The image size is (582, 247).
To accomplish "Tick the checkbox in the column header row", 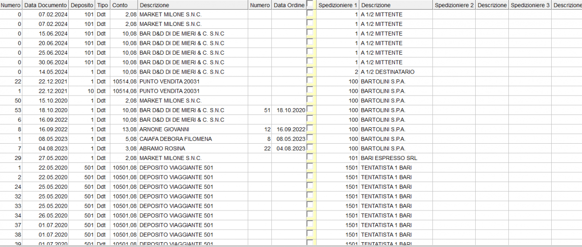I will click(310, 4).
